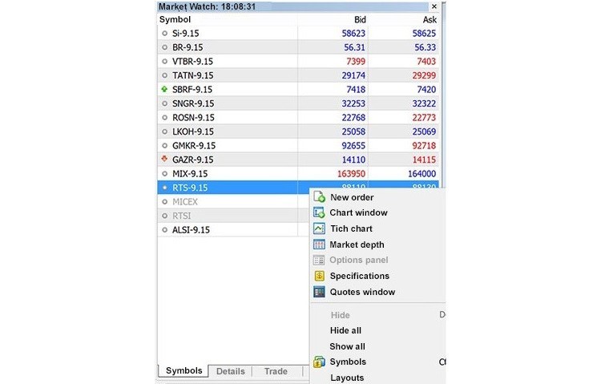Click the circle marker beside SNGR-9.15
Image resolution: width=601 pixels, height=384 pixels.
164,103
